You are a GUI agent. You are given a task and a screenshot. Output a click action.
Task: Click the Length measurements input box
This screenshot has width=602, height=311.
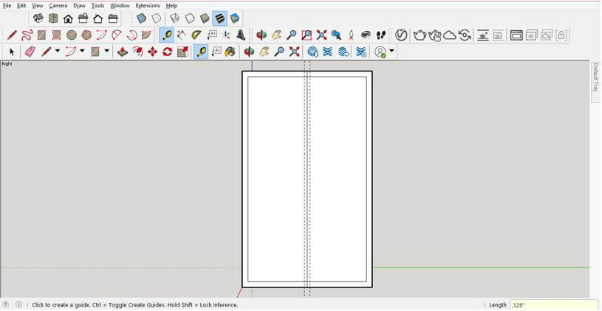[x=554, y=305]
